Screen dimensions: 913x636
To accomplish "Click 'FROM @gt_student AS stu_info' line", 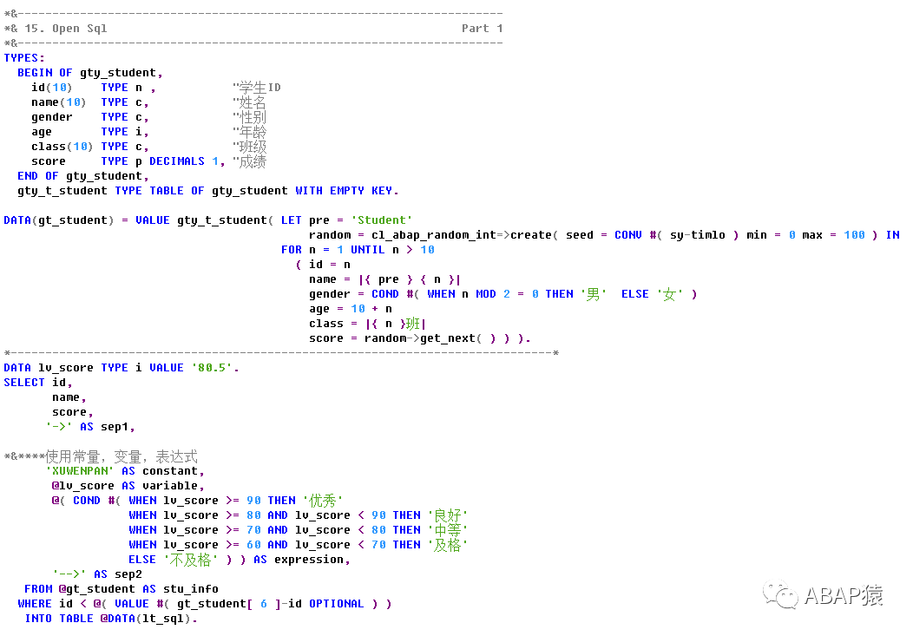I will (122, 589).
